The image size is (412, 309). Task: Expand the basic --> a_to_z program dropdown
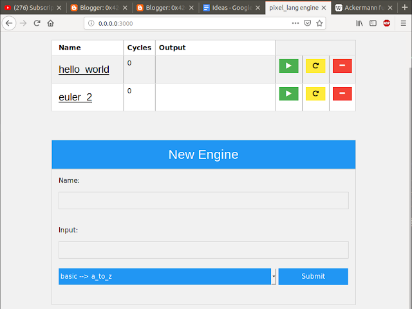click(x=167, y=276)
